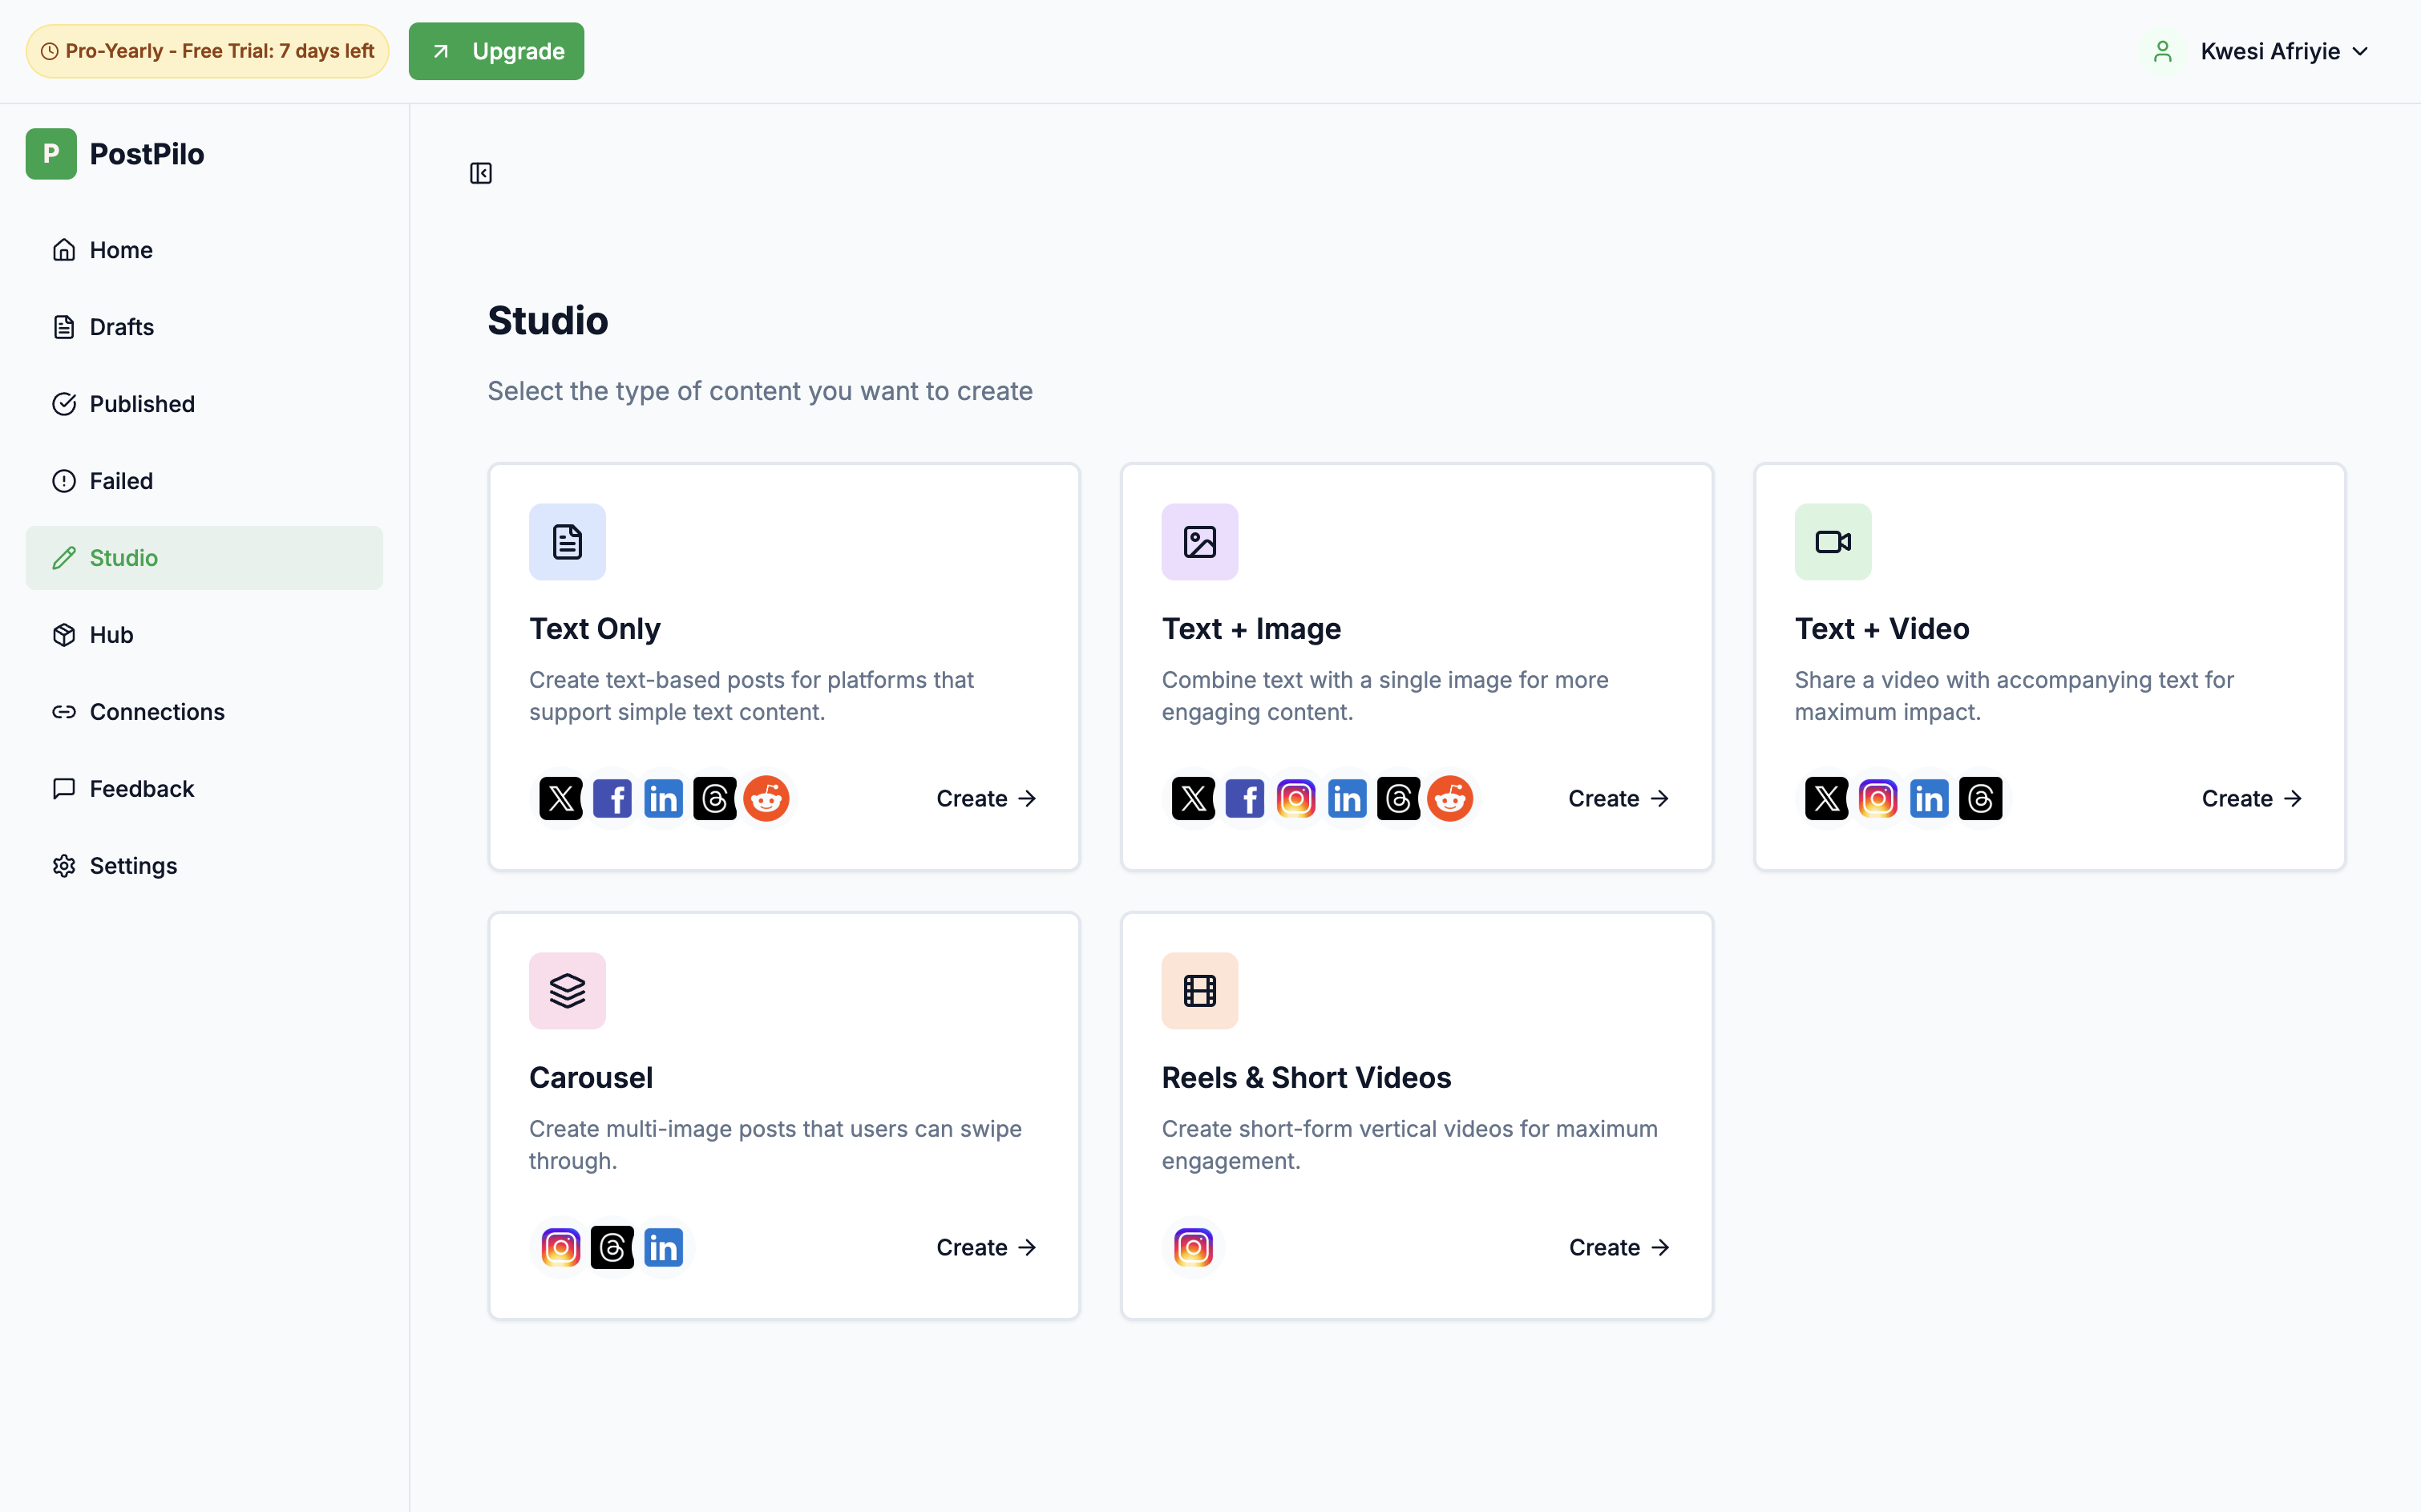
Task: Click the Pro-Yearly free trial badge
Action: (x=207, y=51)
